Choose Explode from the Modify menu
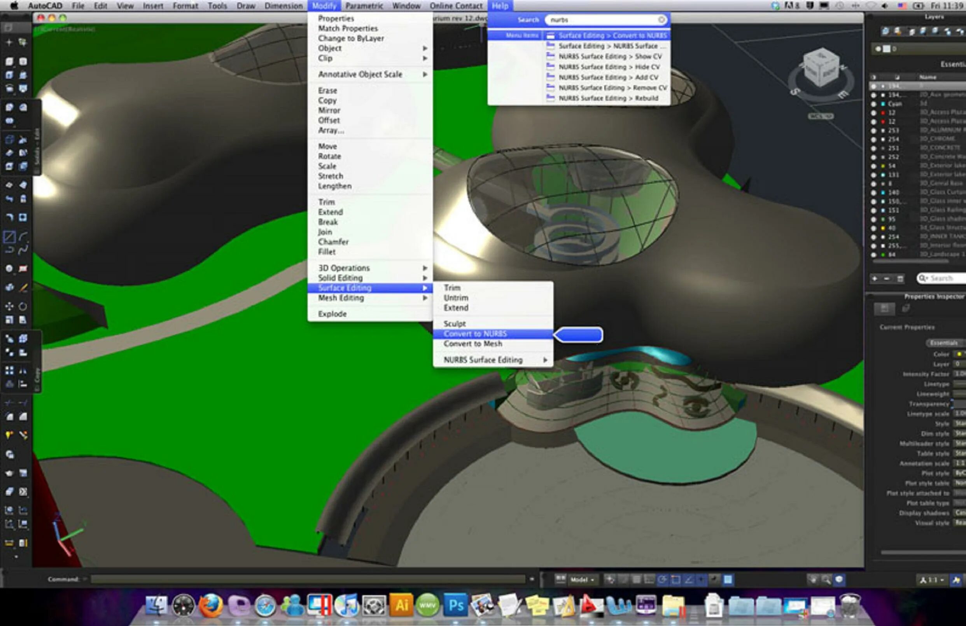Image resolution: width=966 pixels, height=626 pixels. point(332,314)
